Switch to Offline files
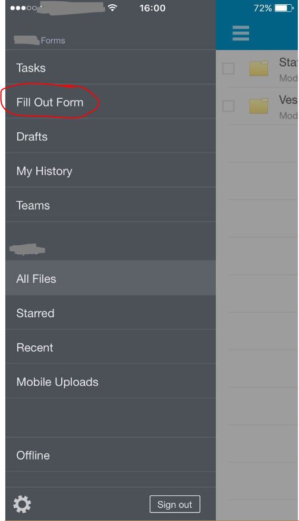This screenshot has width=299, height=521. [x=111, y=455]
